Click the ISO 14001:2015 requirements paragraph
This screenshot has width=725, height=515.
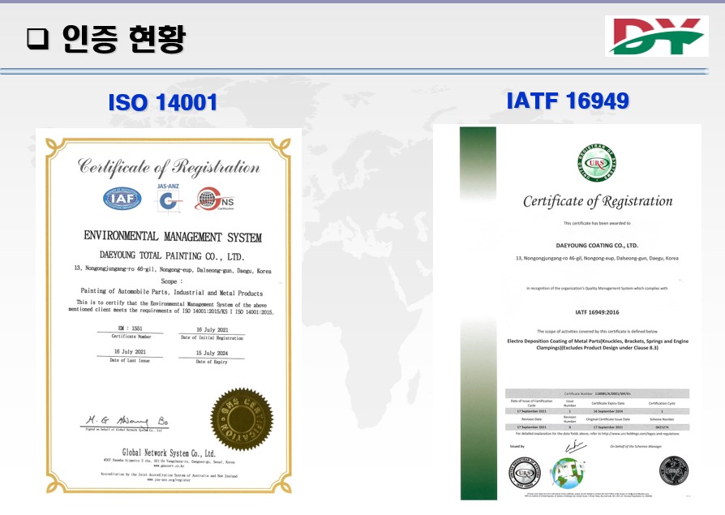[171, 307]
